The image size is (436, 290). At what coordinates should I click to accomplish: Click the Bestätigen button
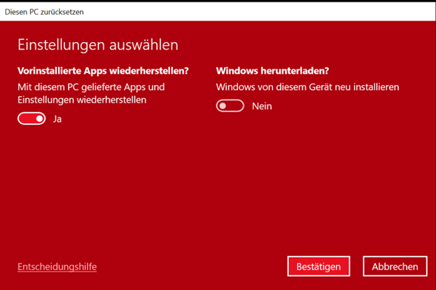coord(319,266)
